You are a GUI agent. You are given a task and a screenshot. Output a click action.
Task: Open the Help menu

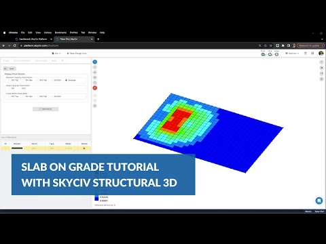pos(102,33)
